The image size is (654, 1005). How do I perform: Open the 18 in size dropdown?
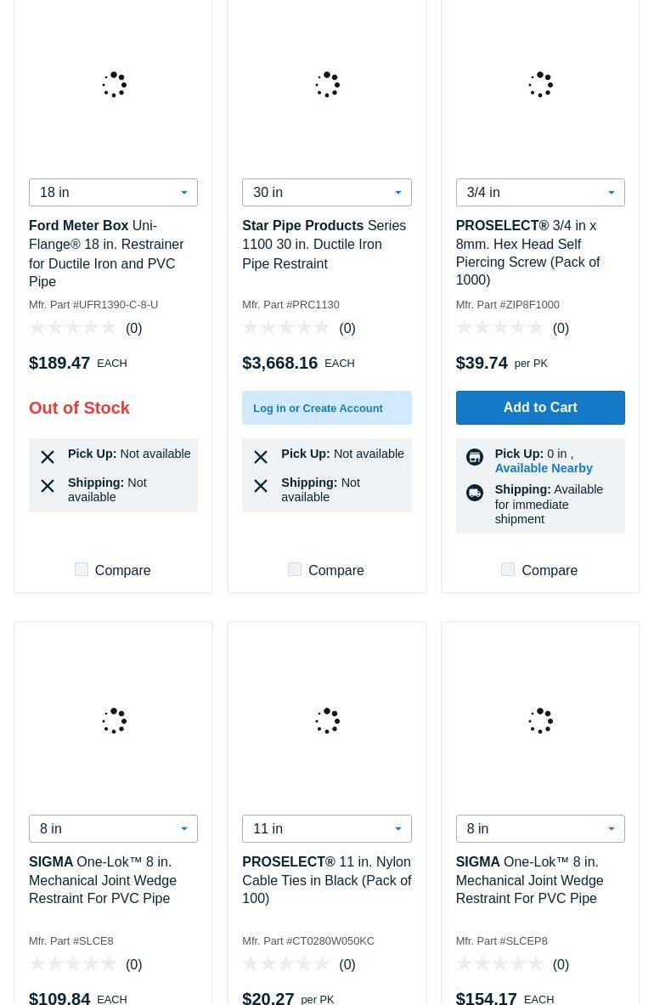[x=113, y=193]
